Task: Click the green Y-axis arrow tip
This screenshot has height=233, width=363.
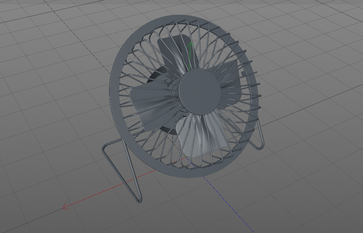Action: [190, 44]
